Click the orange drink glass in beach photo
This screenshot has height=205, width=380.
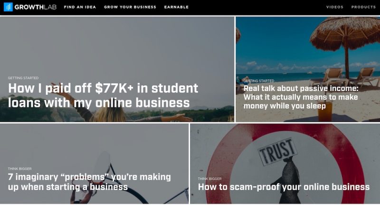click(x=325, y=112)
